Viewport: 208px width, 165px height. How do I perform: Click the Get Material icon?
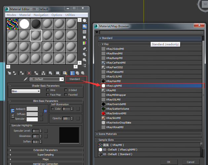(9, 73)
